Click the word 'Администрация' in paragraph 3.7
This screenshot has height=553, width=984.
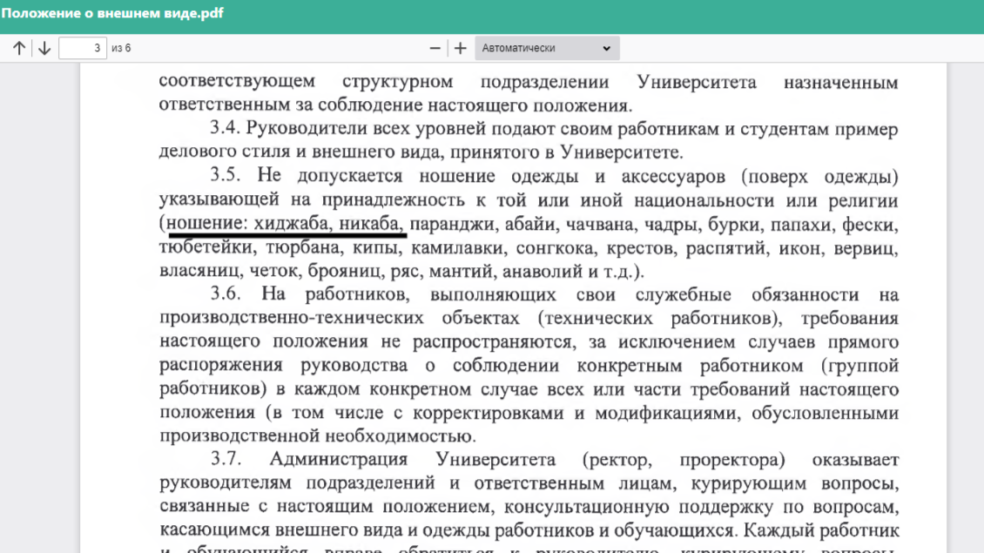(x=338, y=459)
